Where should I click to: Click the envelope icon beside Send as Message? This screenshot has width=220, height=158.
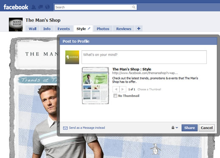pyautogui.click(x=65, y=128)
